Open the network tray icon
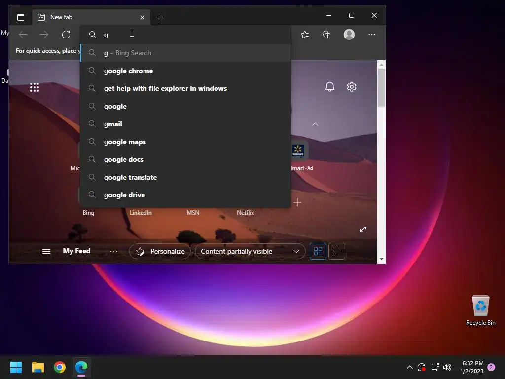The width and height of the screenshot is (505, 379). point(435,367)
